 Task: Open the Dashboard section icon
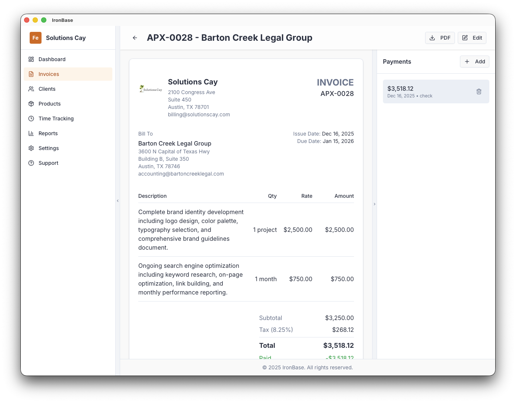[x=31, y=59]
